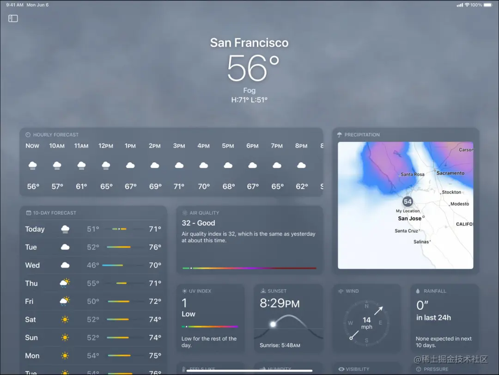Screen dimensions: 499x375
Task: Open the sidebar with the toggle icon
Action: [x=13, y=18]
